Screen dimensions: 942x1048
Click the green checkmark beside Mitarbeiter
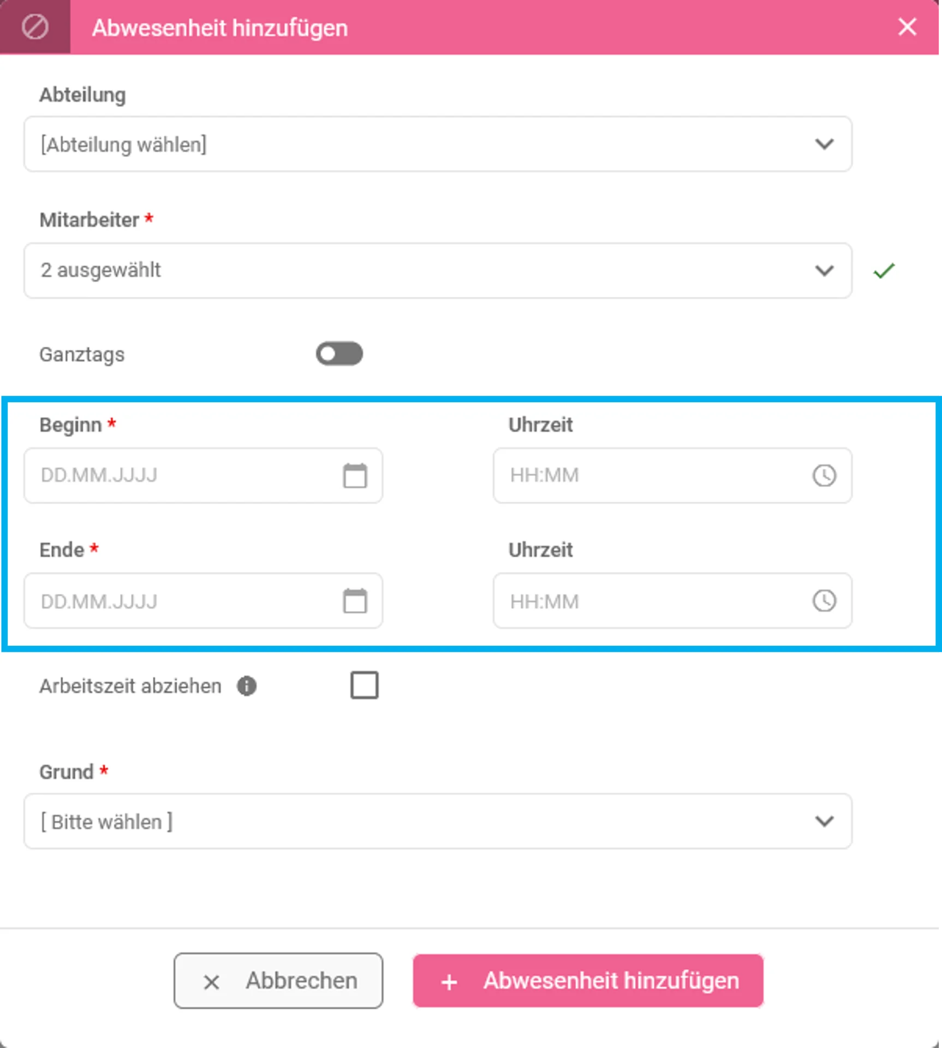tap(884, 271)
